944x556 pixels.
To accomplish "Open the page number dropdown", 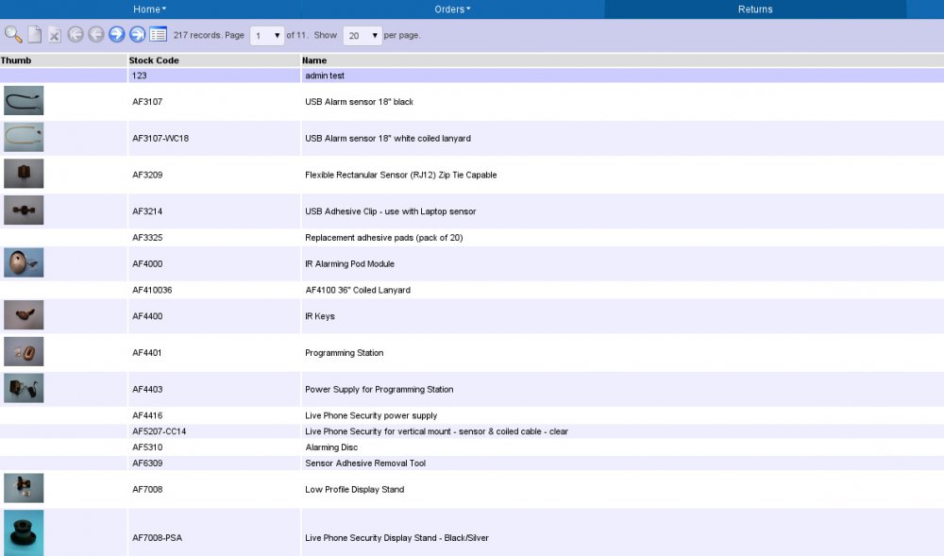I will click(267, 36).
